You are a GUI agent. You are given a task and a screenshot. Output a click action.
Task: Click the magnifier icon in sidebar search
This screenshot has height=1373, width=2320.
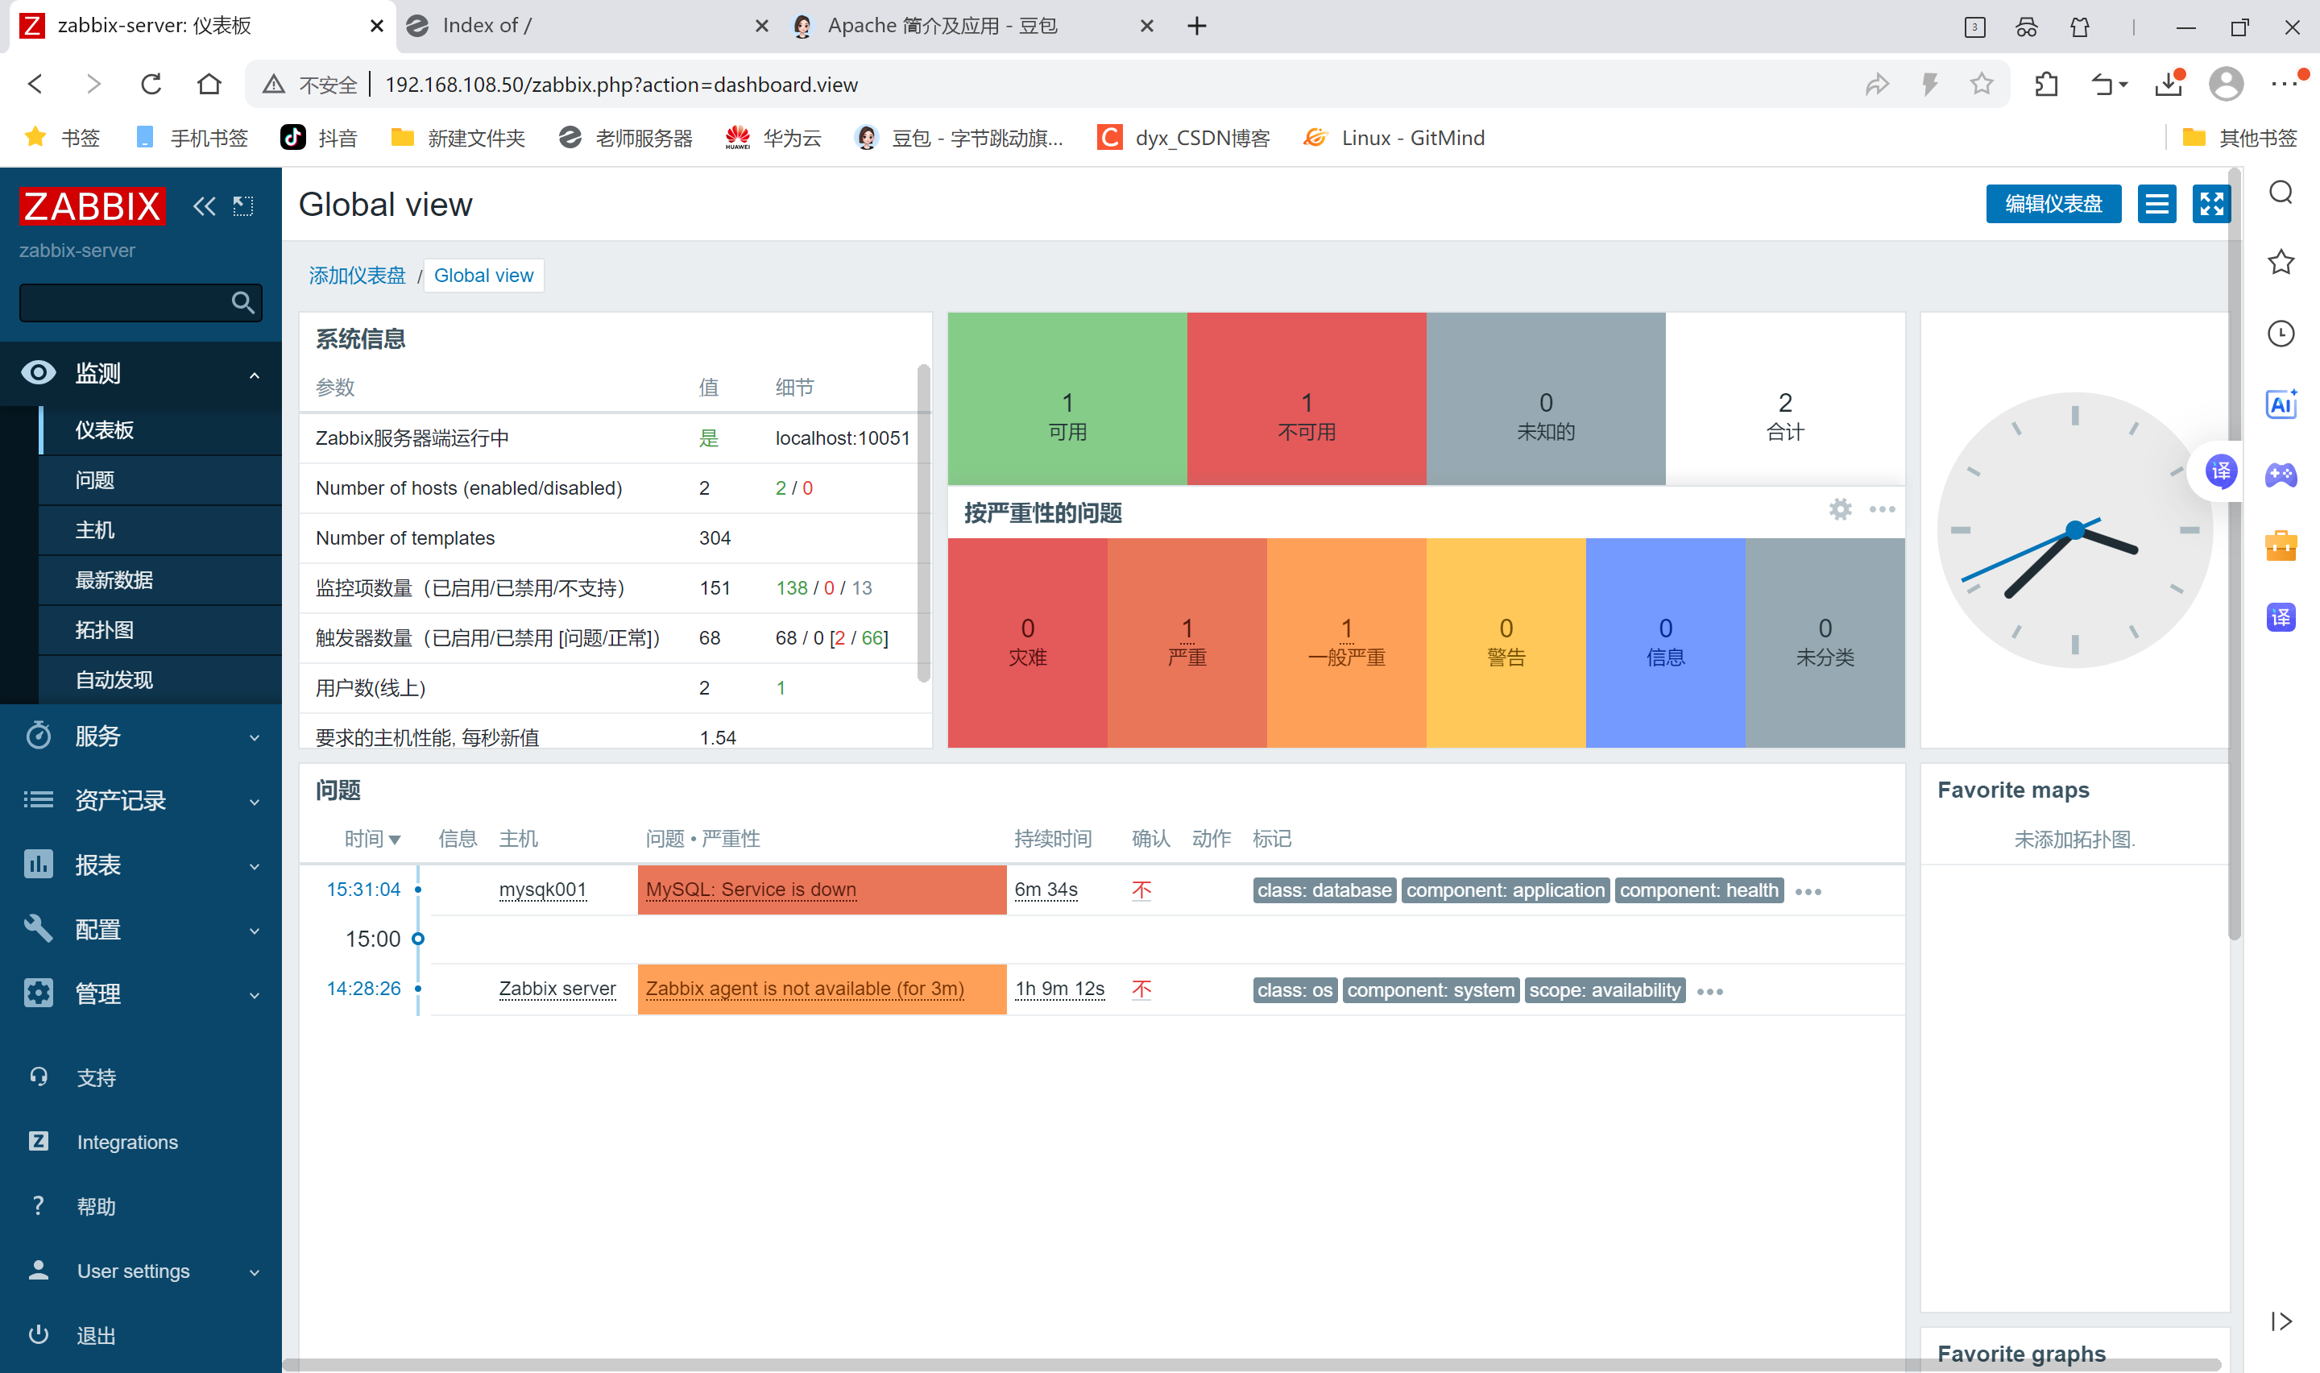click(x=242, y=302)
